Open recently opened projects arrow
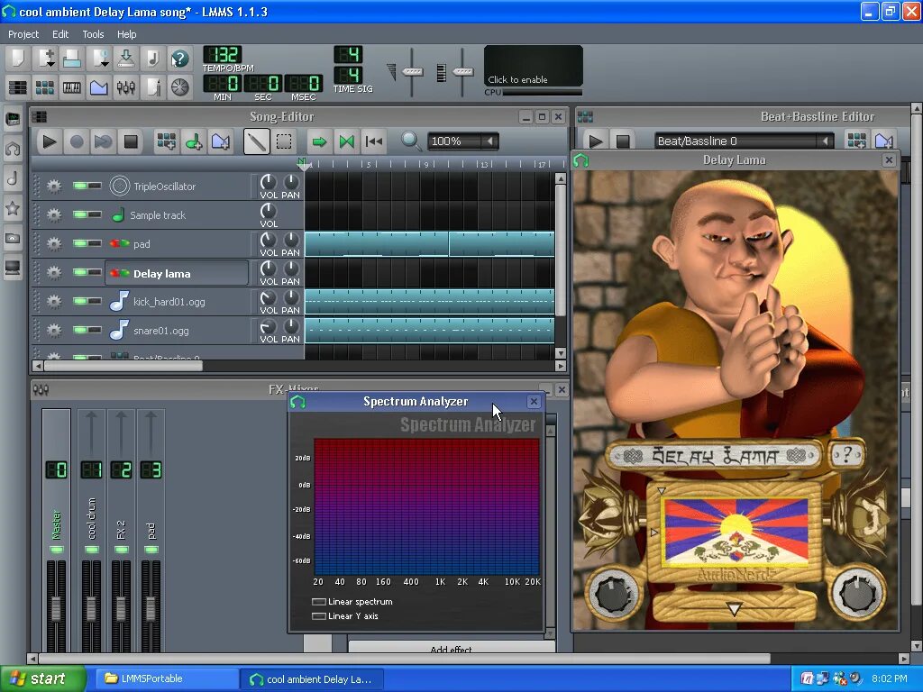This screenshot has height=692, width=923. [99, 59]
